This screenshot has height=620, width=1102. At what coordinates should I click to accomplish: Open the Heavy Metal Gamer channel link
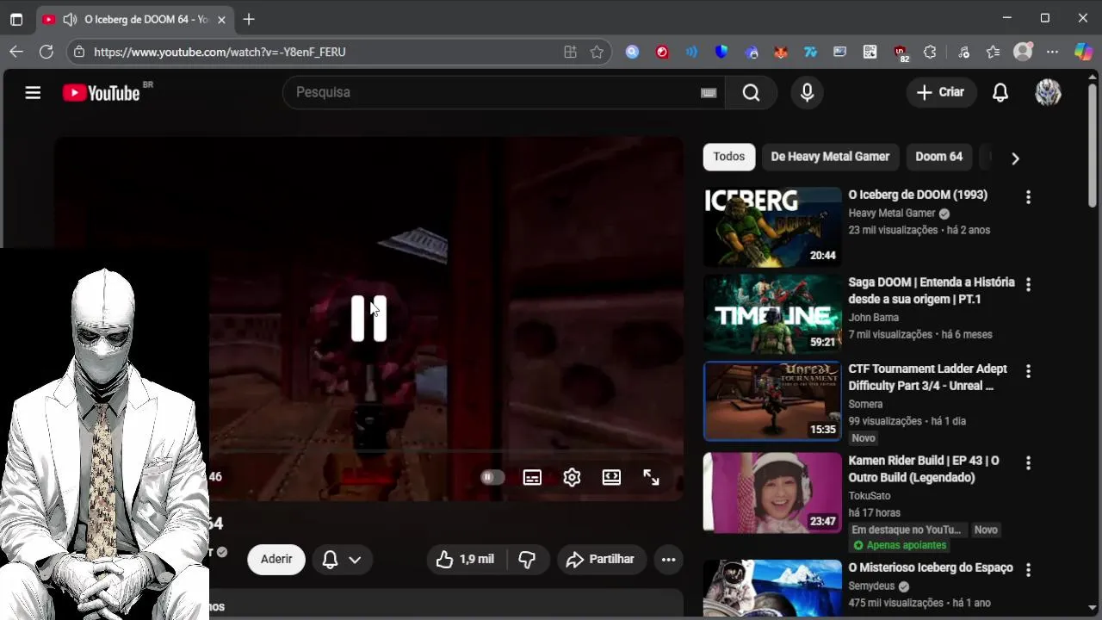pyautogui.click(x=892, y=214)
